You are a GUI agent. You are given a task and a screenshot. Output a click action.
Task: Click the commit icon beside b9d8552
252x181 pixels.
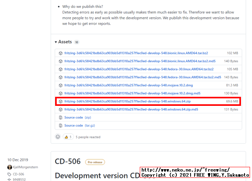pyautogui.click(x=9, y=179)
